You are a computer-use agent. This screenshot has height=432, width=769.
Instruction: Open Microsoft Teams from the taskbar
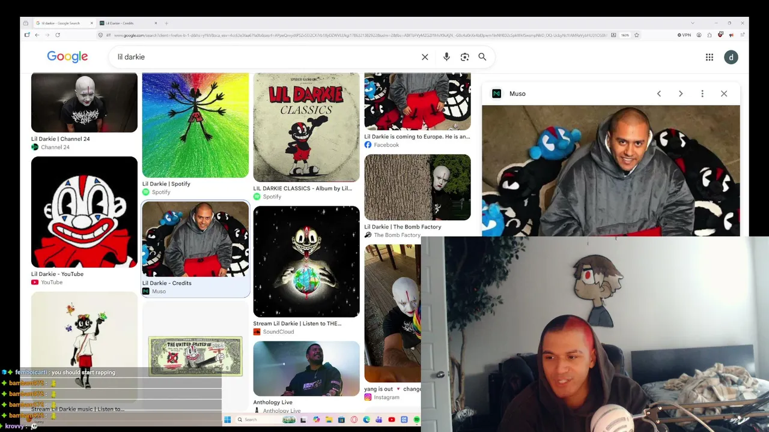click(379, 419)
